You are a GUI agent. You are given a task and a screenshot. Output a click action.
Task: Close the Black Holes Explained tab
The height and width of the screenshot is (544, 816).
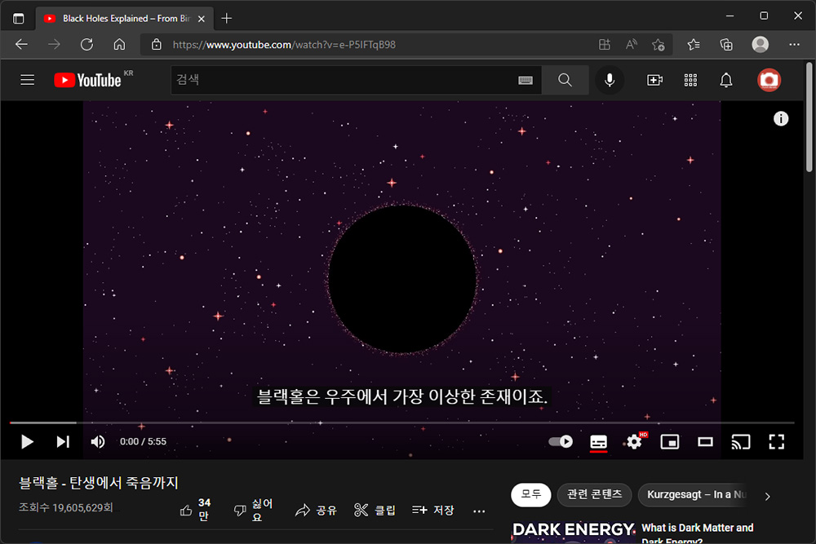(202, 19)
